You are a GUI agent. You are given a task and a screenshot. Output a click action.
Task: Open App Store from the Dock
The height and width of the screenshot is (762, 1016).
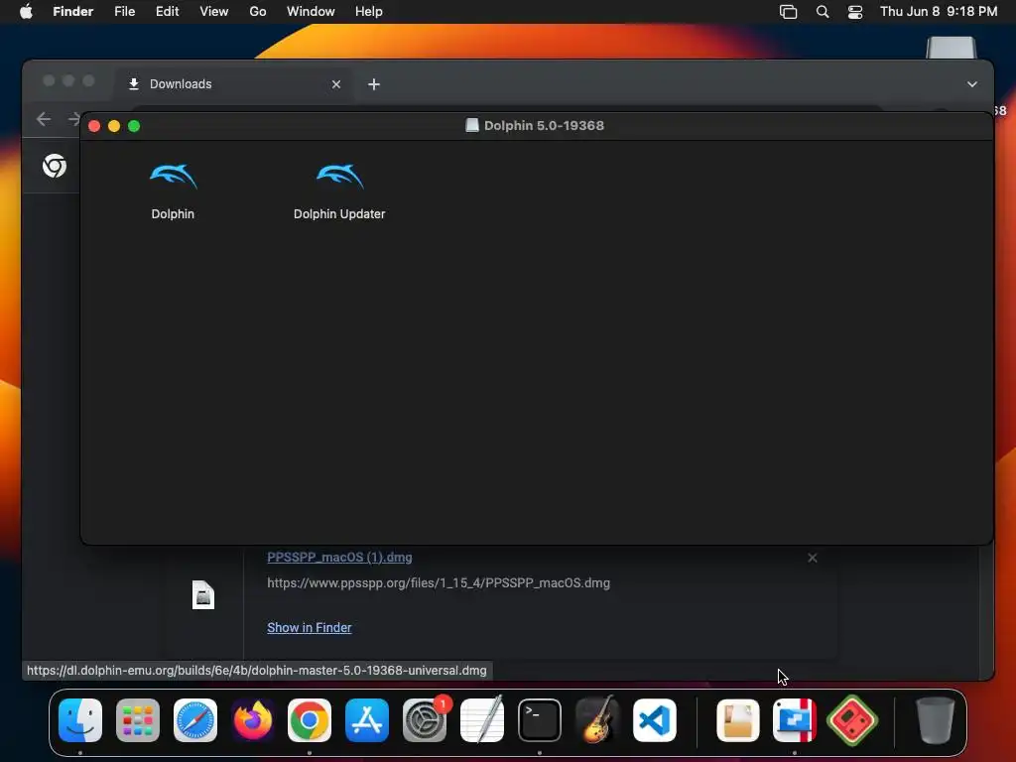(x=367, y=720)
